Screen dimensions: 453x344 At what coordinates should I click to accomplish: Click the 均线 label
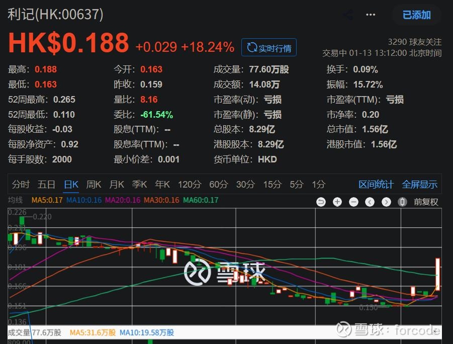pyautogui.click(x=15, y=200)
